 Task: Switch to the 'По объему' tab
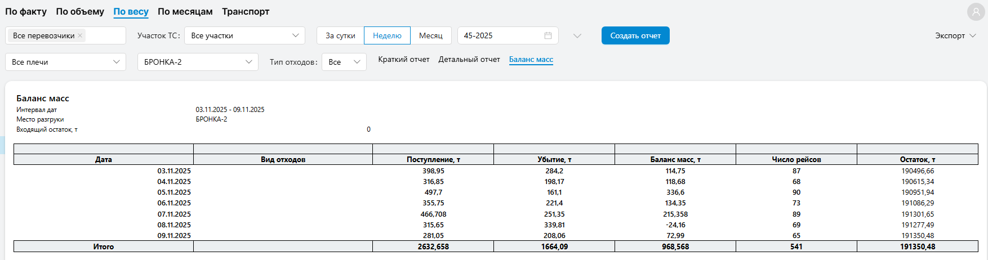[80, 11]
